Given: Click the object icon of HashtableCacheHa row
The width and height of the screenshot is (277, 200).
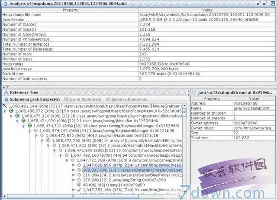Looking at the screenshot, I should 55,146.
